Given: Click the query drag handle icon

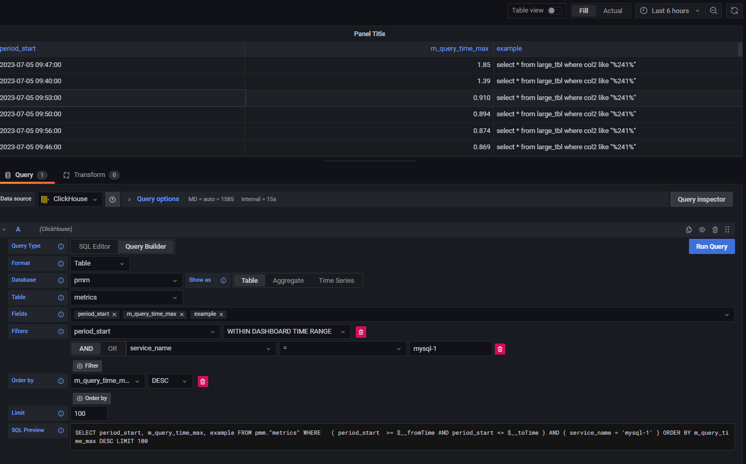Looking at the screenshot, I should [727, 229].
